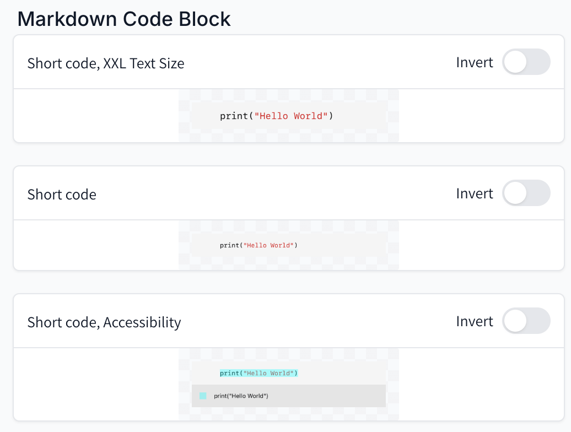The image size is (571, 432).
Task: Select the small print("Hello World") code snippet
Action: [x=258, y=245]
